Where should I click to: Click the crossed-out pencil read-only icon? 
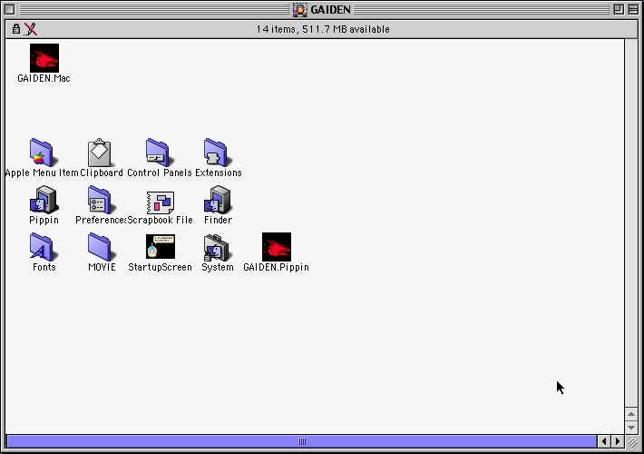(31, 29)
